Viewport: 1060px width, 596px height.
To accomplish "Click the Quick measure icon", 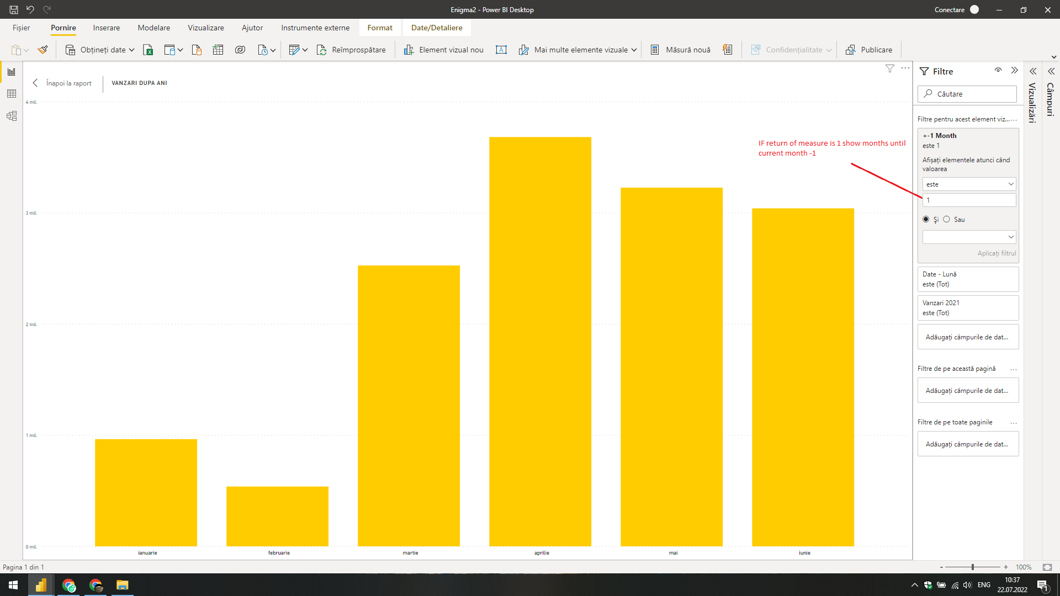I will [x=728, y=50].
